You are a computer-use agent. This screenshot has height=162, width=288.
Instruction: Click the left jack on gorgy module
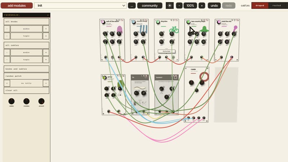[x=109, y=111]
